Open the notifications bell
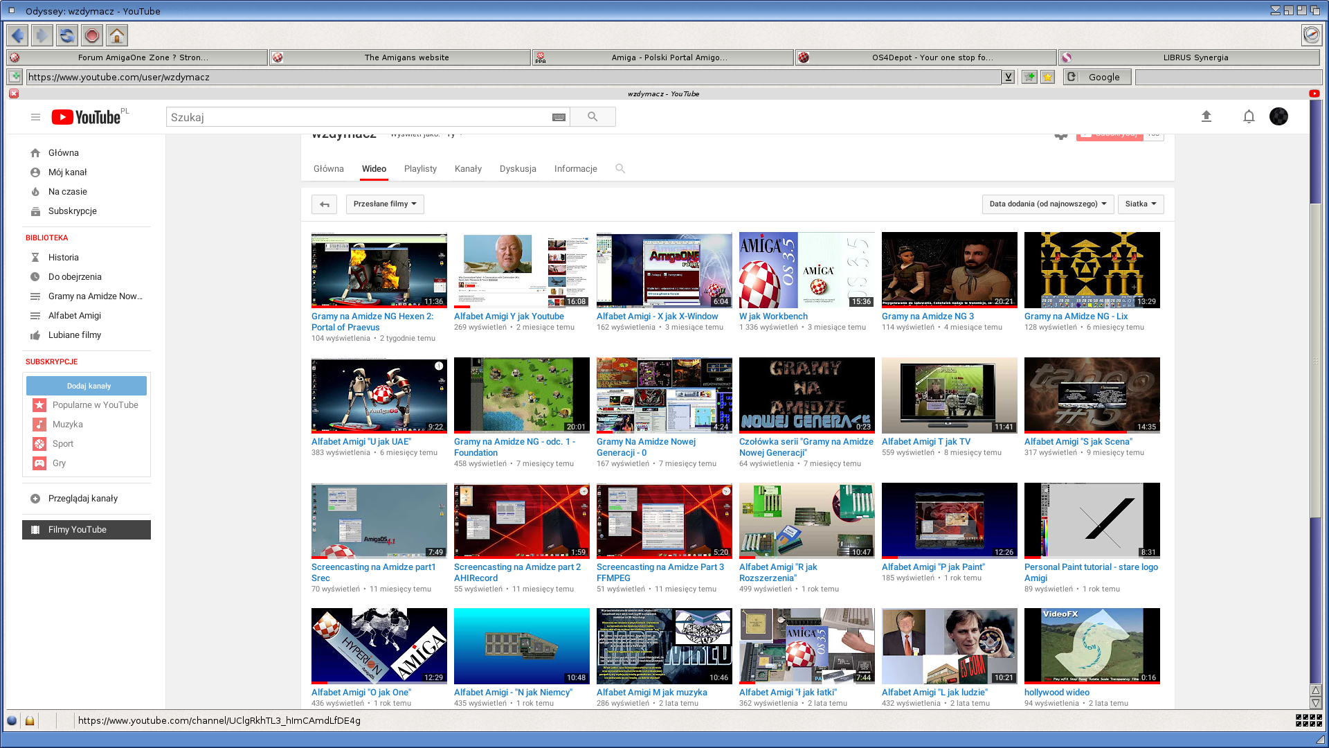This screenshot has width=1329, height=748. (1249, 116)
